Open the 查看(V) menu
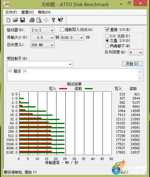 [x=27, y=12]
